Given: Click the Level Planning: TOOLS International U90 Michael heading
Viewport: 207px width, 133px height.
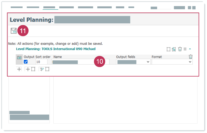Looking at the screenshot, I should 56,49.
